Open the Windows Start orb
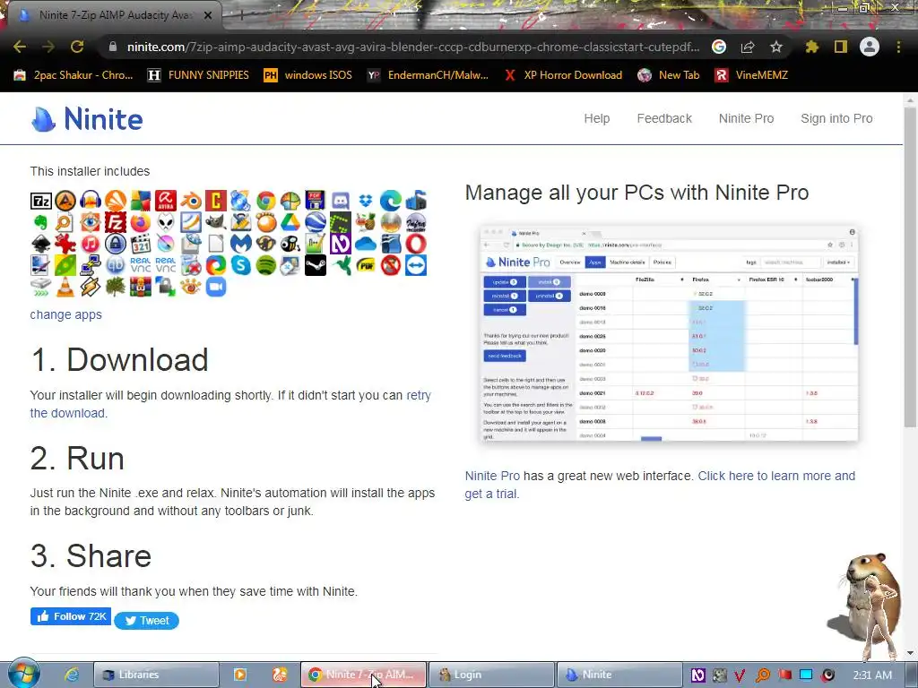This screenshot has height=688, width=918. click(x=23, y=674)
